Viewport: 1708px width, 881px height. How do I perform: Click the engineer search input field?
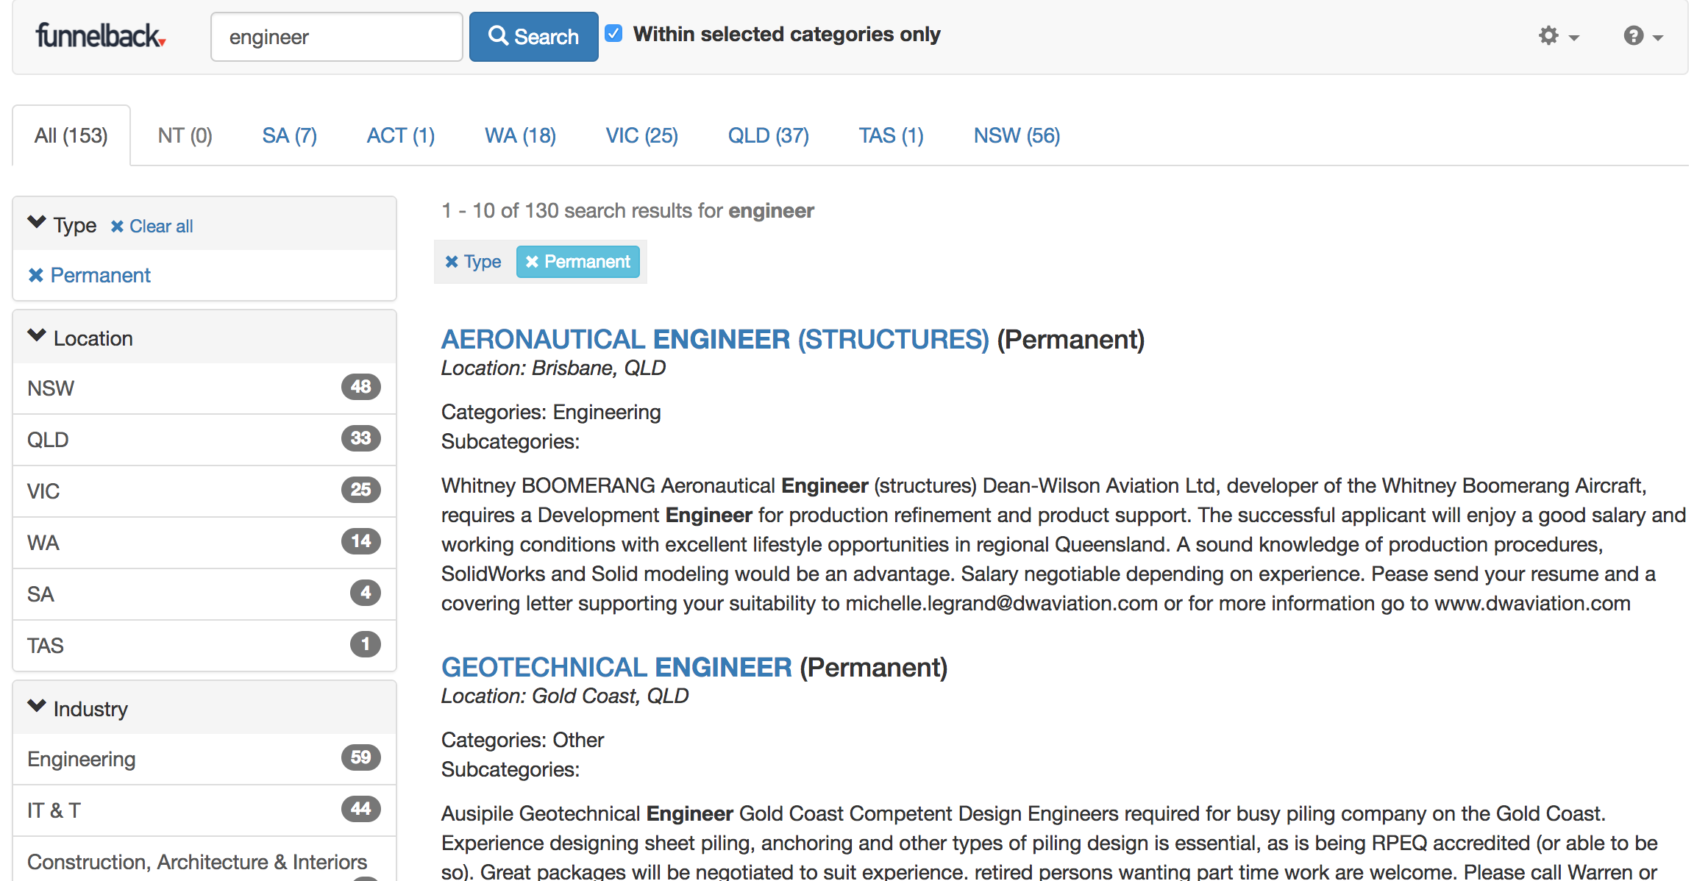[x=336, y=37]
